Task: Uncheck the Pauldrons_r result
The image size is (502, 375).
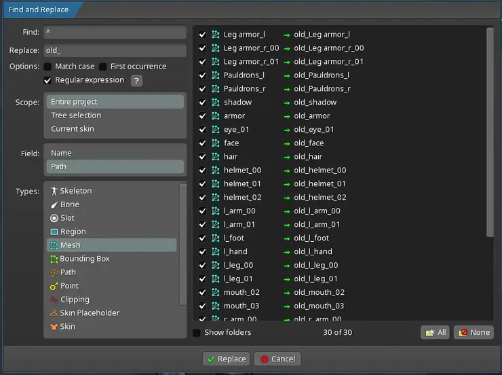Action: click(x=202, y=89)
